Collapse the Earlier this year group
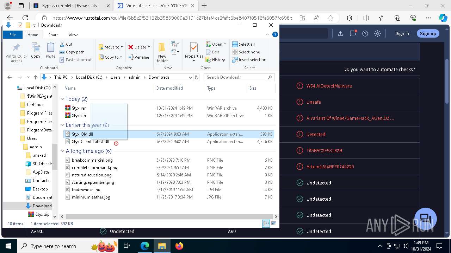451x253 pixels. 62,125
